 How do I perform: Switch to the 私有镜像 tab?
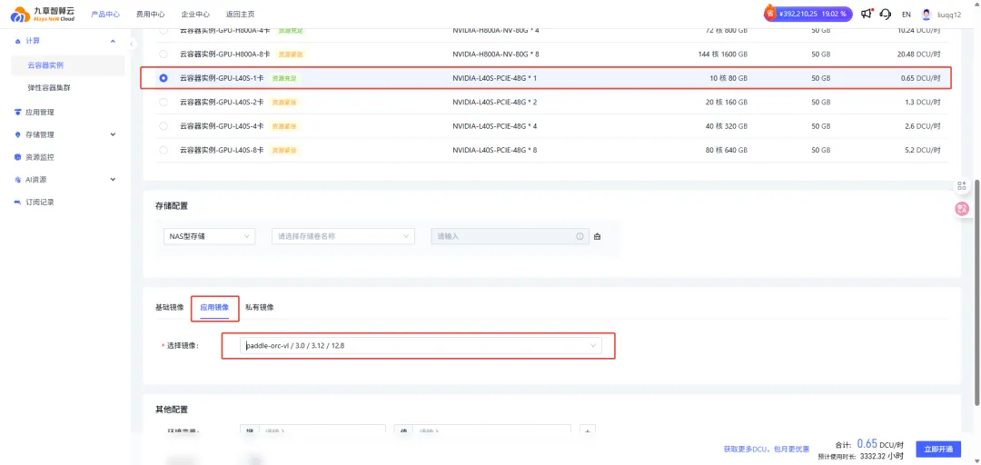point(260,307)
